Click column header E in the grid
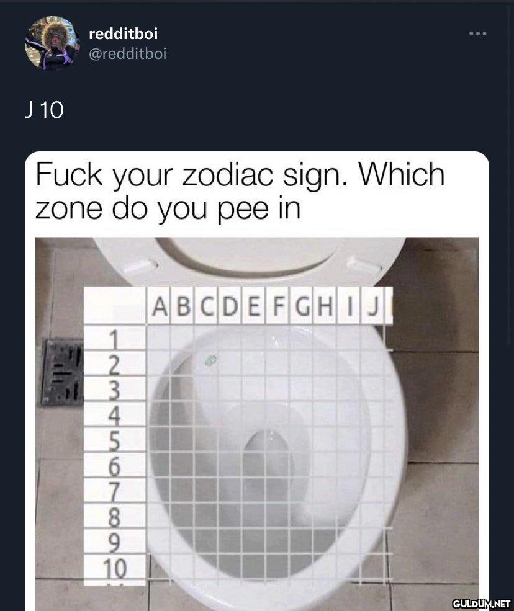 click(254, 306)
